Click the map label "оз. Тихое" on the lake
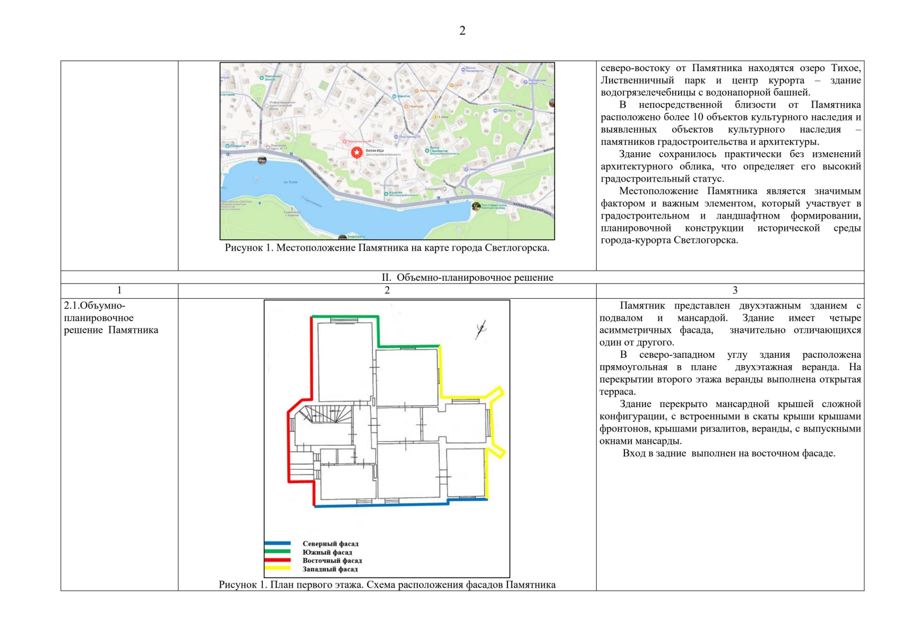Image resolution: width=901 pixels, height=637 pixels. pyautogui.click(x=290, y=182)
